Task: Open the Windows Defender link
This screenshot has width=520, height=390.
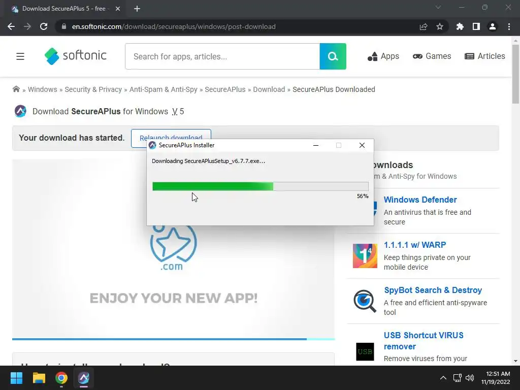Action: pos(420,200)
